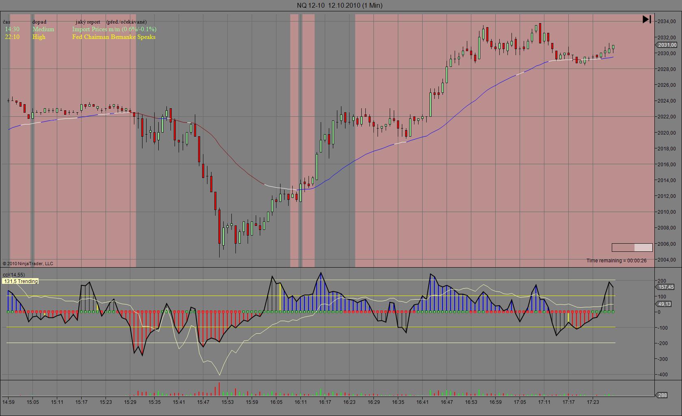Click the -400 level on CCI axis

[x=662, y=375]
